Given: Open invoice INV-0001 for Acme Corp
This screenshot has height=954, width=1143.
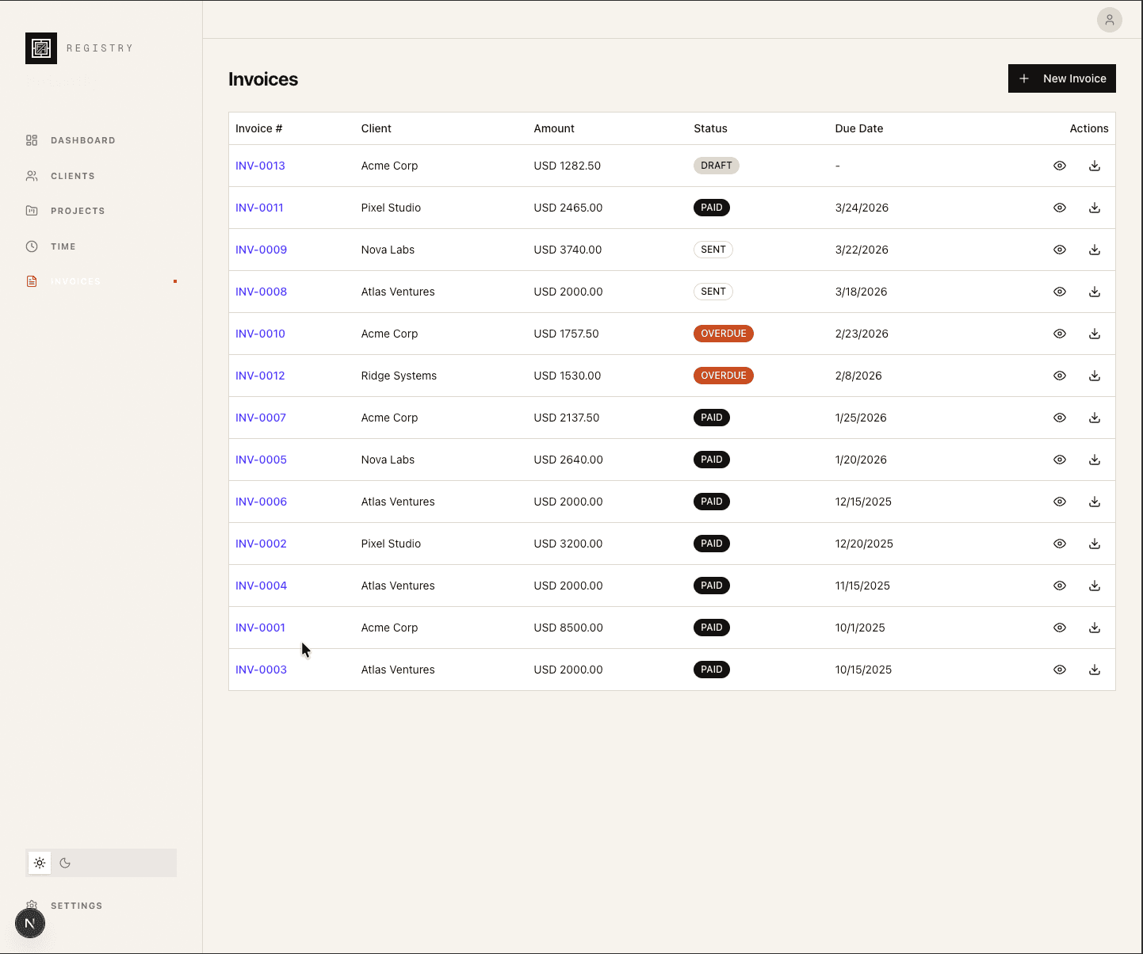Looking at the screenshot, I should 260,627.
